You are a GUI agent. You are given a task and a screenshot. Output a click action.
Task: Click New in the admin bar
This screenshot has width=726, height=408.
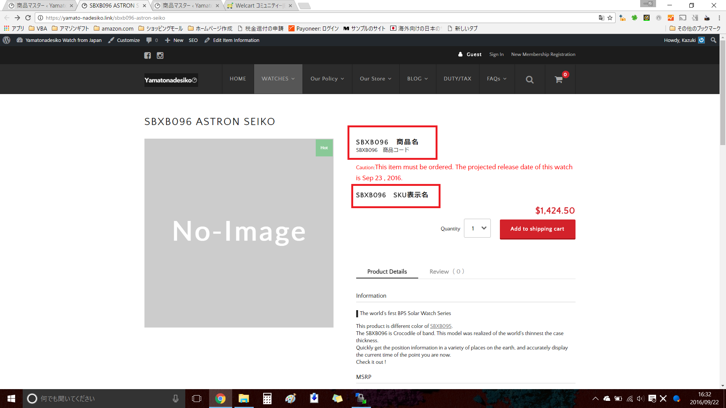click(174, 40)
